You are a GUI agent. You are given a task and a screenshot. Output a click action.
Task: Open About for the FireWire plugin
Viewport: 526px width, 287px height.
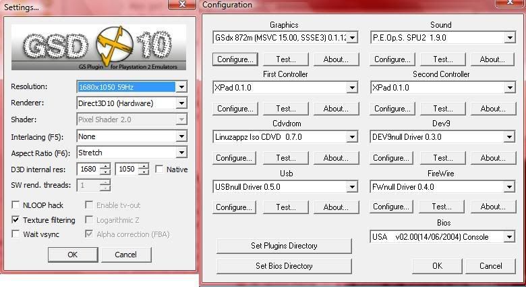(x=493, y=207)
